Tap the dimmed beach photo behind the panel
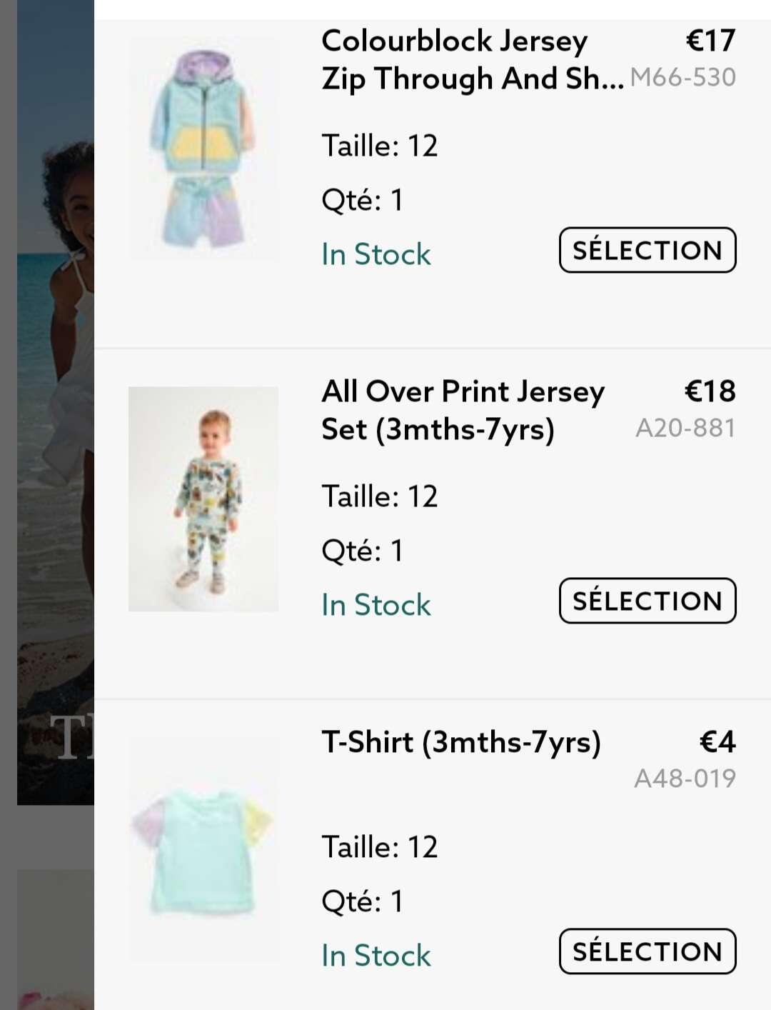The height and width of the screenshot is (1010, 771). click(54, 400)
